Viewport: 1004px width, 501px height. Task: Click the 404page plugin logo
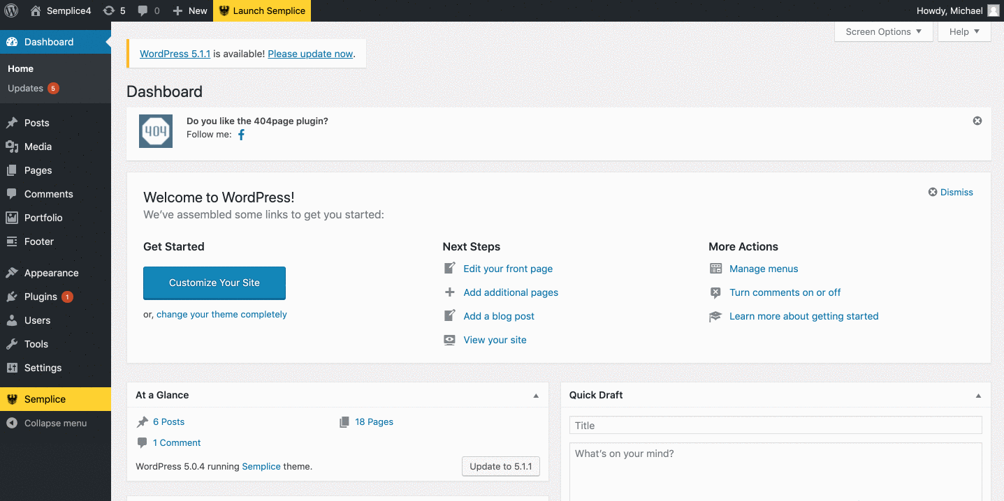[x=156, y=130]
